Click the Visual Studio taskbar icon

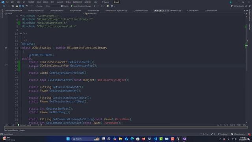[184, 139]
